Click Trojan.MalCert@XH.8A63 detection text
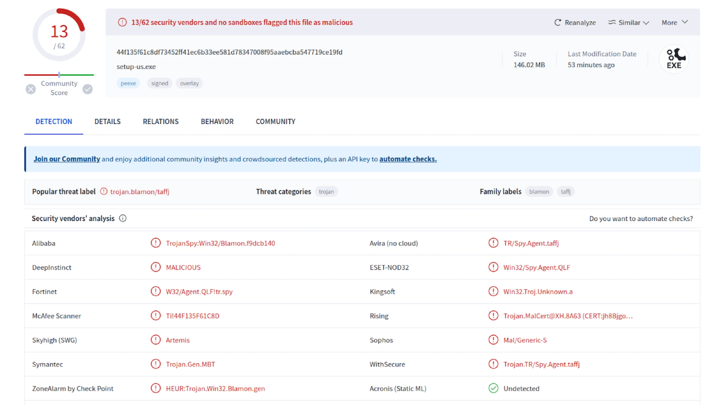The image size is (723, 405). [568, 316]
